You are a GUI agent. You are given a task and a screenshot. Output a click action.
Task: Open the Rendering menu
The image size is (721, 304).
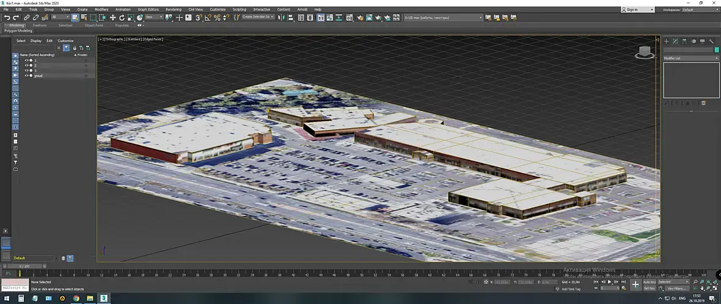pyautogui.click(x=174, y=9)
